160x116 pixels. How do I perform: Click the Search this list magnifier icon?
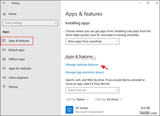click(x=116, y=90)
